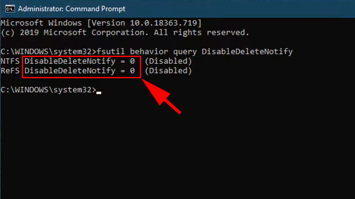Click "(Disabled)" on the NTFS line
This screenshot has height=199, width=355.
tap(168, 61)
